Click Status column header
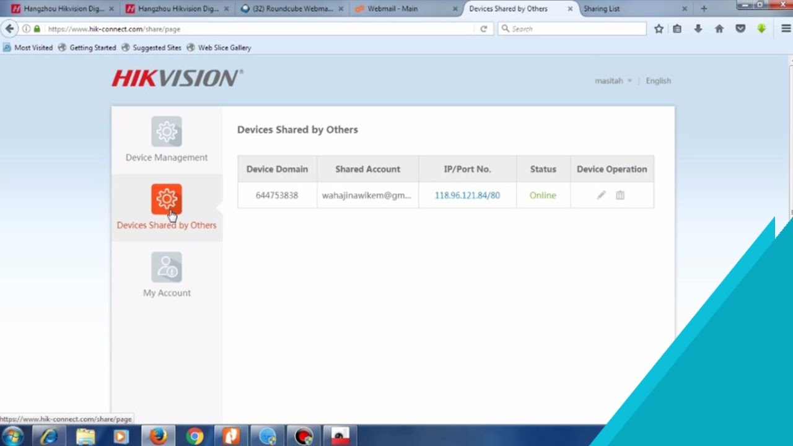This screenshot has width=793, height=446. [543, 169]
